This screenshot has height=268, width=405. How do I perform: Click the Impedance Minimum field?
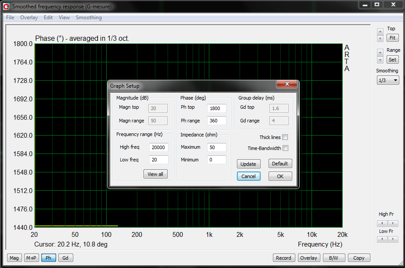(x=216, y=160)
